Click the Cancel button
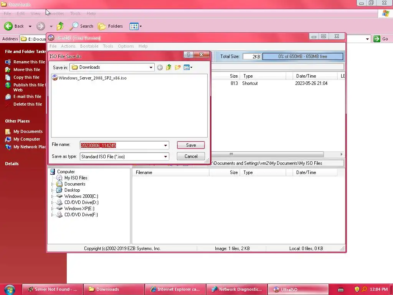This screenshot has height=295, width=393. [x=191, y=156]
